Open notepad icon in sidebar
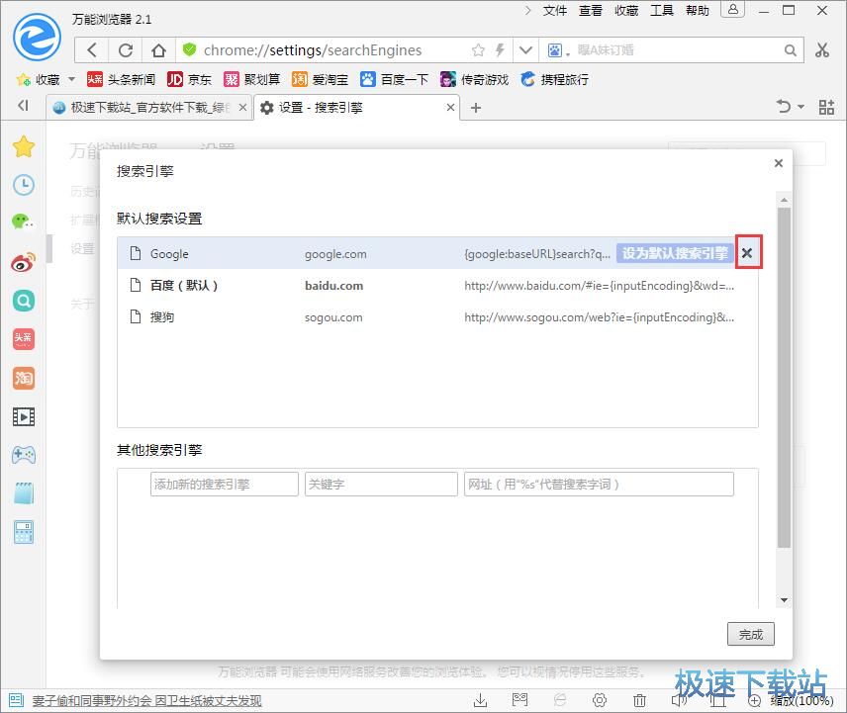Image resolution: width=847 pixels, height=713 pixels. point(24,493)
